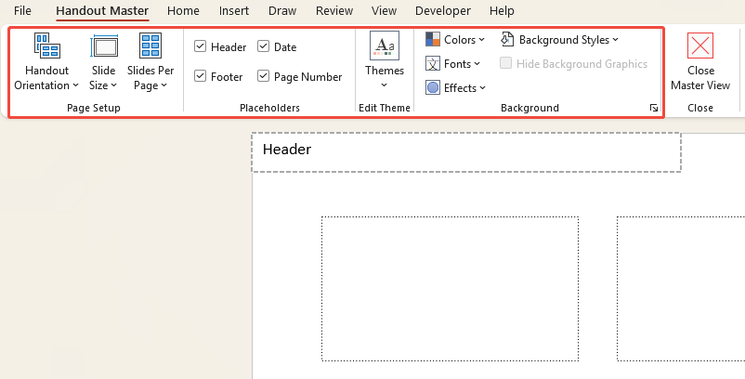Viewport: 745px width, 379px height.
Task: Expand the Themes dropdown arrow
Action: 385,85
